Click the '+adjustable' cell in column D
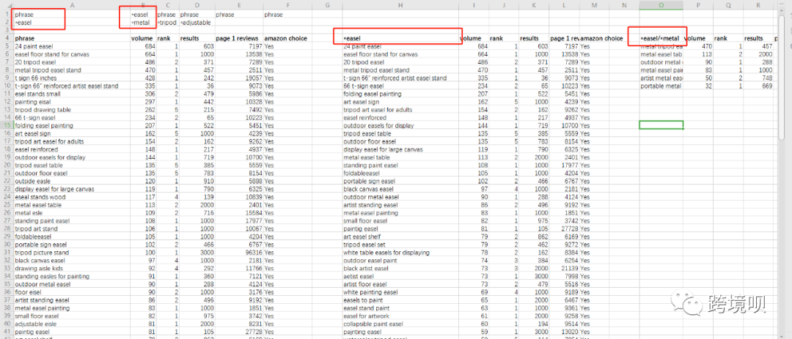Image resolution: width=792 pixels, height=339 pixels. (x=195, y=23)
